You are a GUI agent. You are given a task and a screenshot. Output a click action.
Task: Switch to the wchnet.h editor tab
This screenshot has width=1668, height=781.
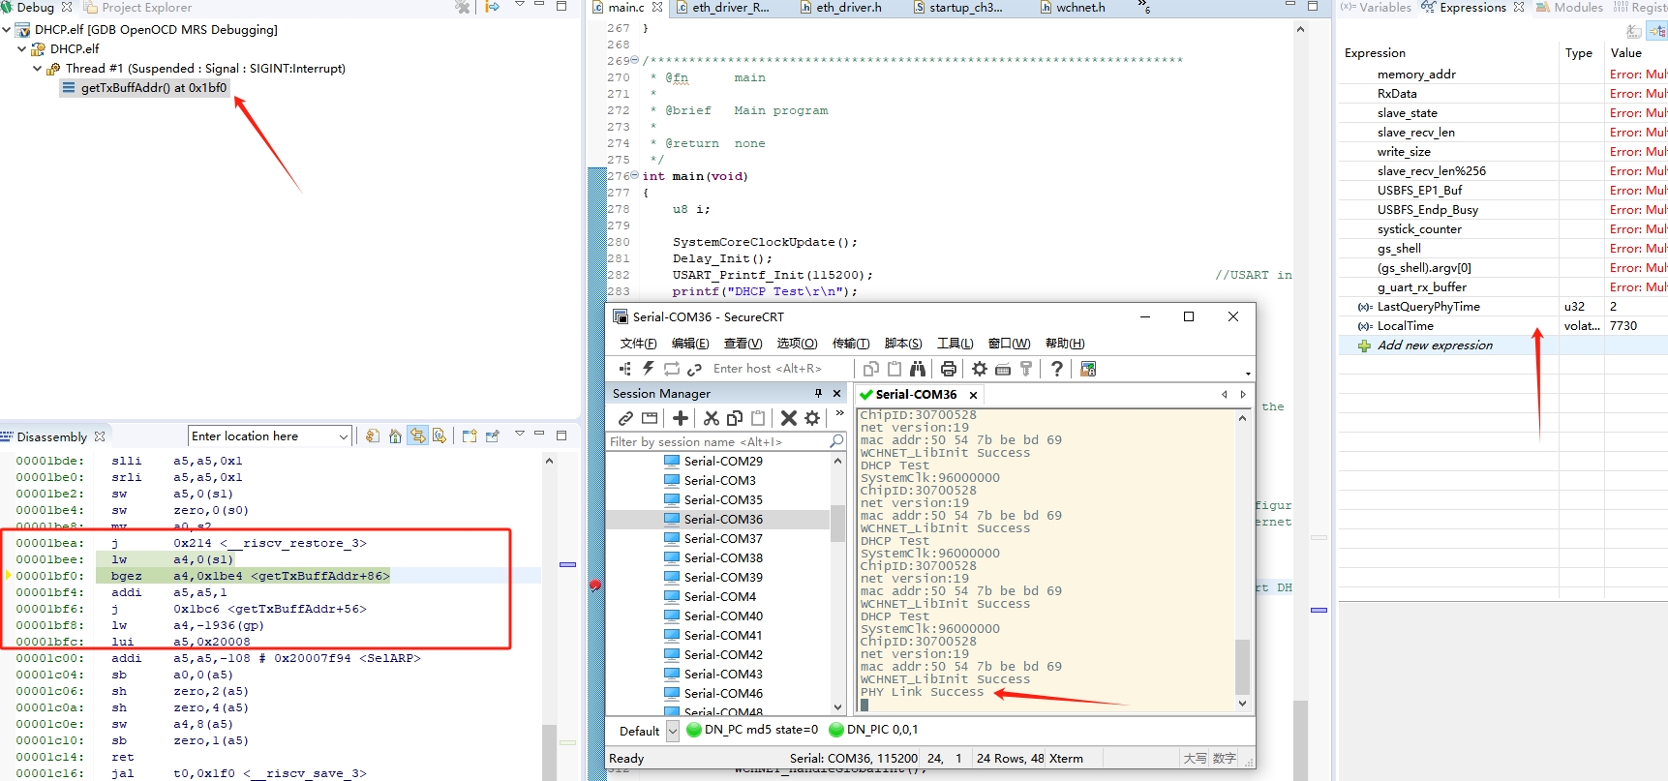[x=1074, y=8]
